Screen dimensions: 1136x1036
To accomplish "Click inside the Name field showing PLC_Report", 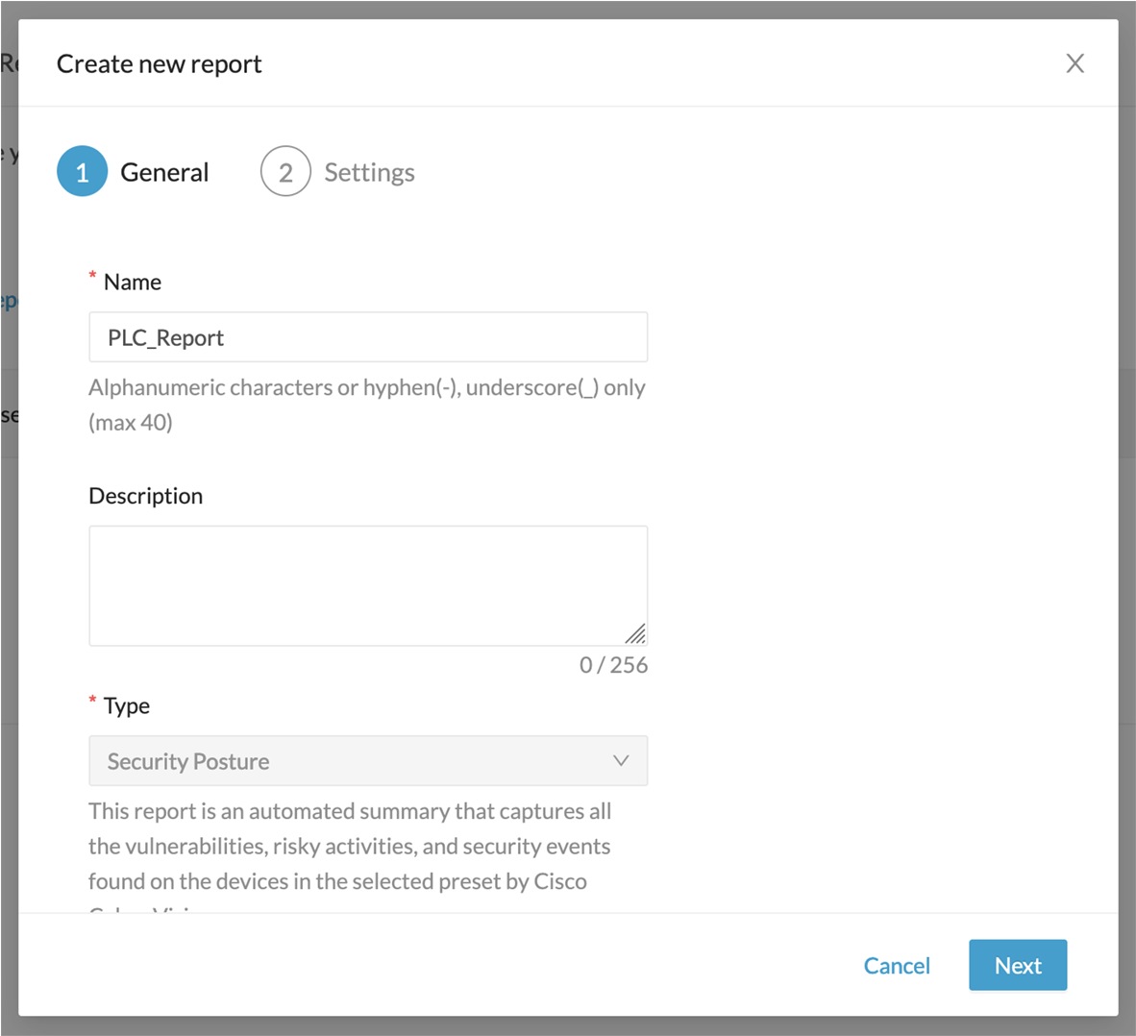I will (x=368, y=336).
